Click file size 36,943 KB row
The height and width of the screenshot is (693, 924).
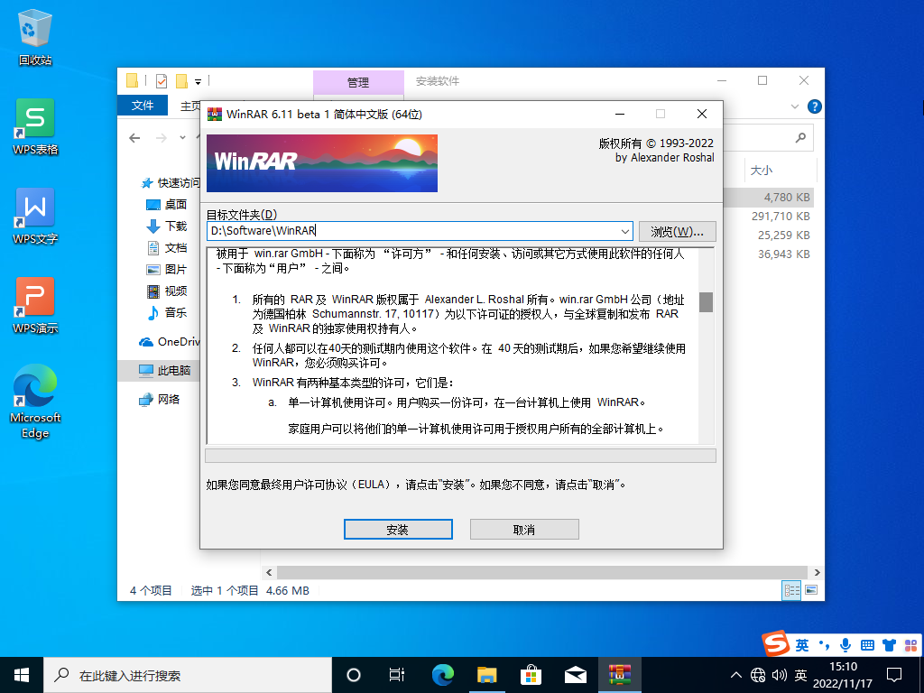783,254
